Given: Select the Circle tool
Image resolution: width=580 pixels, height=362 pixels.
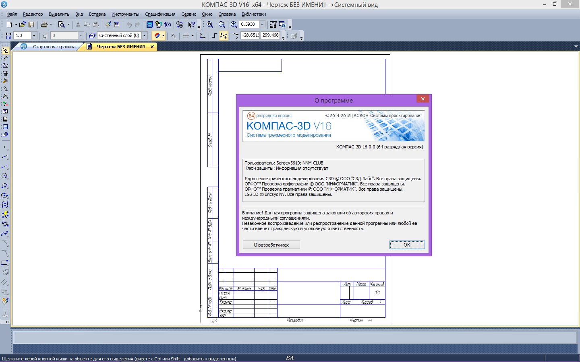Looking at the screenshot, I should coord(5,176).
